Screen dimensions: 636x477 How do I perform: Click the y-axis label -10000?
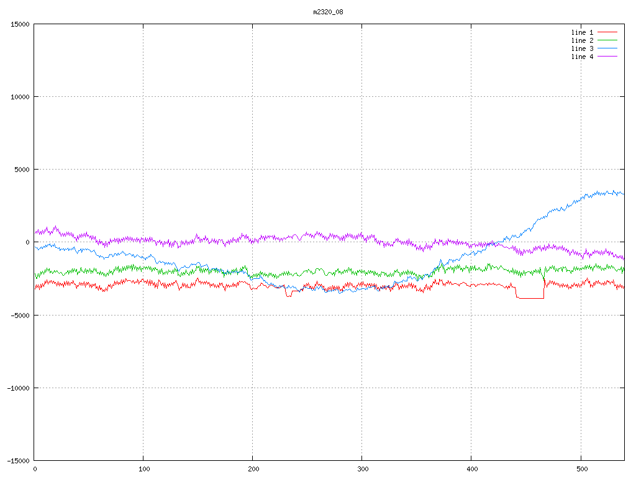point(18,388)
